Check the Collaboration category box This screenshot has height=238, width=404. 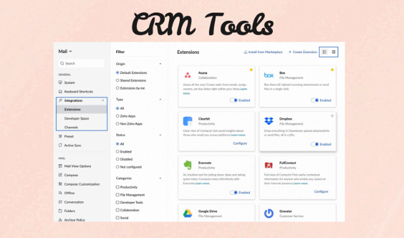pyautogui.click(x=117, y=210)
